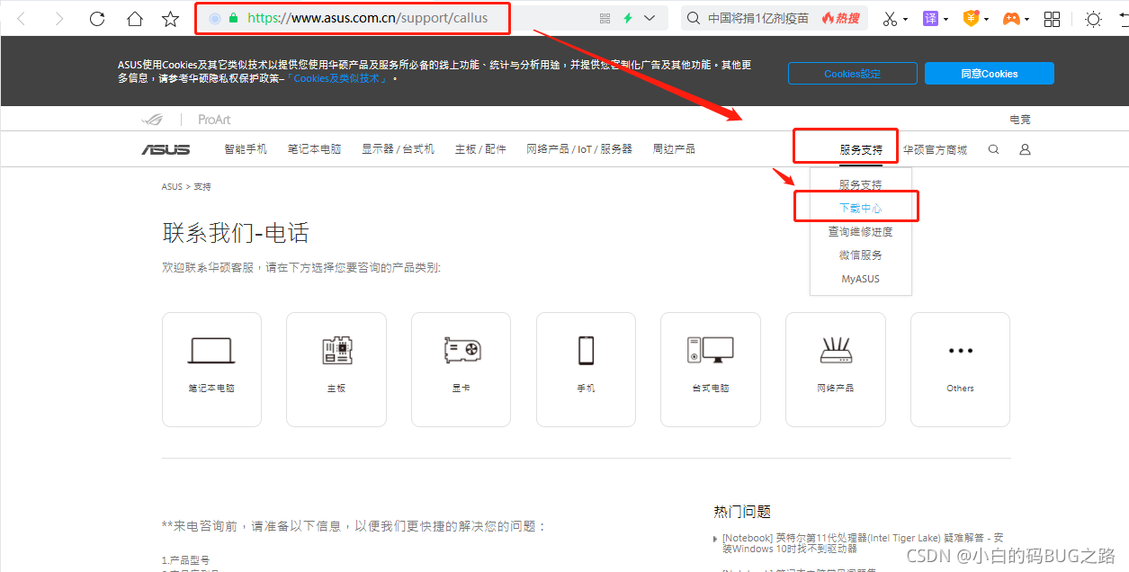The width and height of the screenshot is (1129, 572).
Task: Select MyASUS in the dropdown
Action: (x=861, y=279)
